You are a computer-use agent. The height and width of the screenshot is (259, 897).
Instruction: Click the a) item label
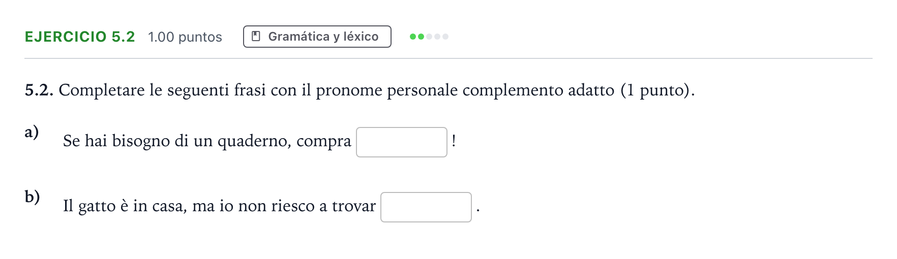(x=32, y=132)
